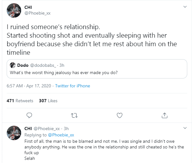Screen dimensions: 192x163
Task: Open the Twitter for iPhone source link
Action: 73,86
